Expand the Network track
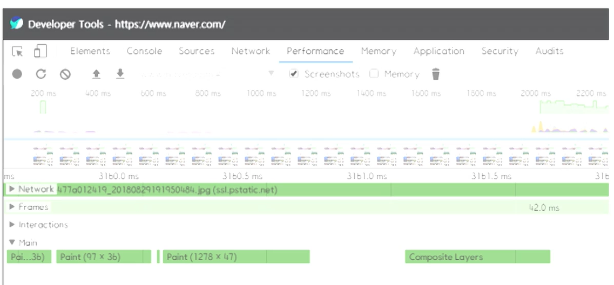Screen dimensions: 614x285 [12, 189]
